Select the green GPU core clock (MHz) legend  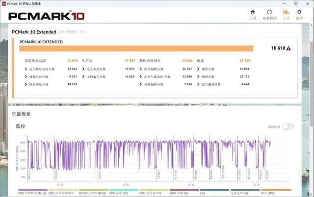[x=93, y=192]
